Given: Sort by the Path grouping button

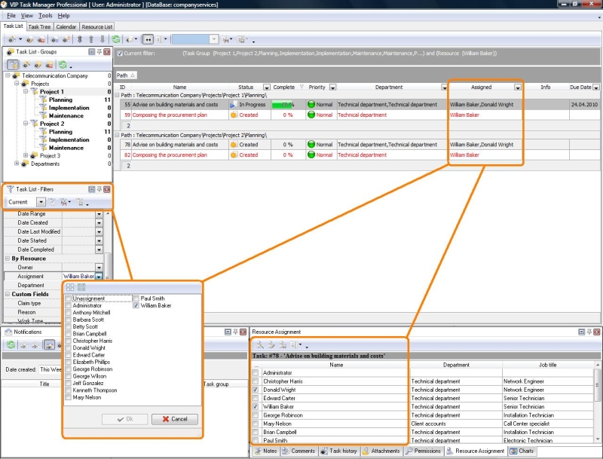Looking at the screenshot, I should 126,75.
